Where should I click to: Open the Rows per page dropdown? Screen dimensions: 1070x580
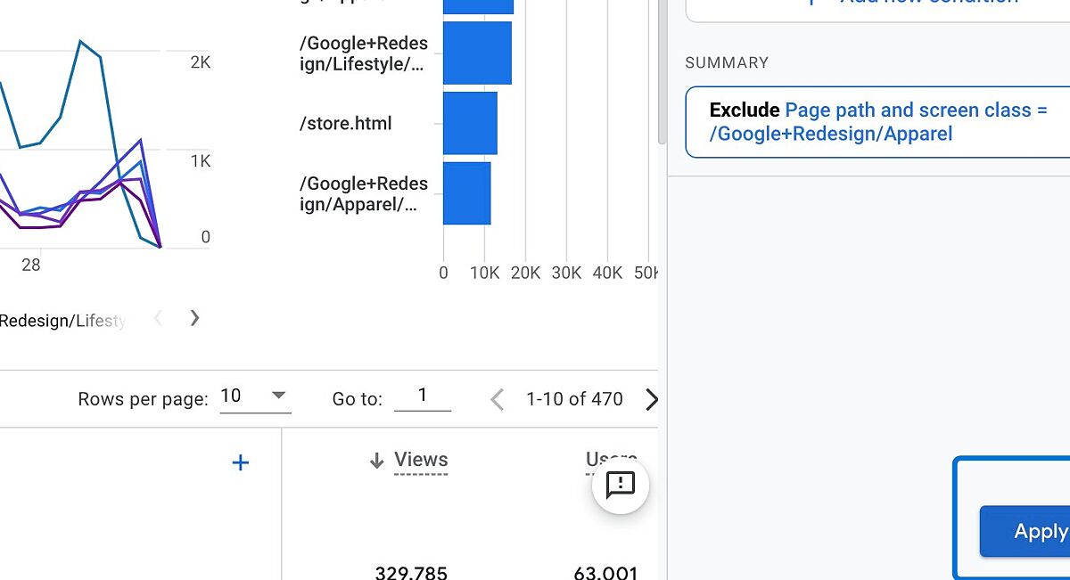256,396
